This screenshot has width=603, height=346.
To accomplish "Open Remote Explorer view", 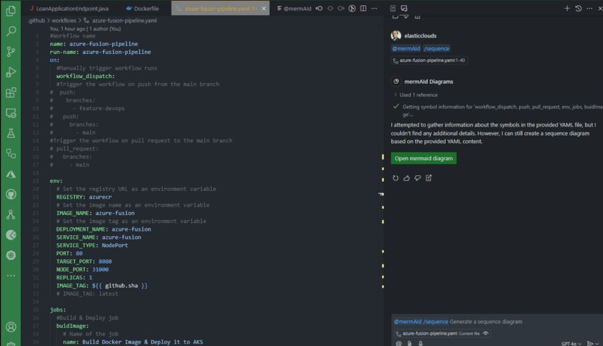I will click(10, 113).
